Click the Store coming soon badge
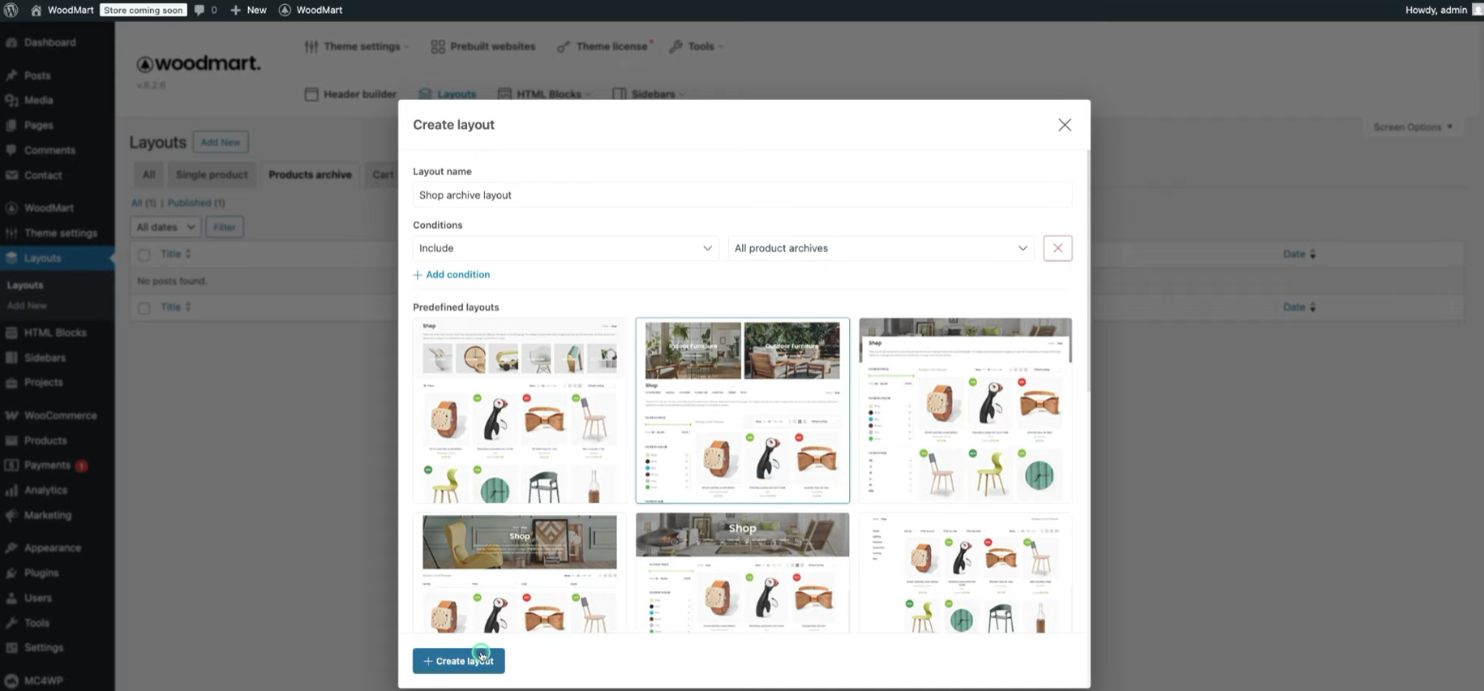Image resolution: width=1484 pixels, height=691 pixels. (144, 10)
